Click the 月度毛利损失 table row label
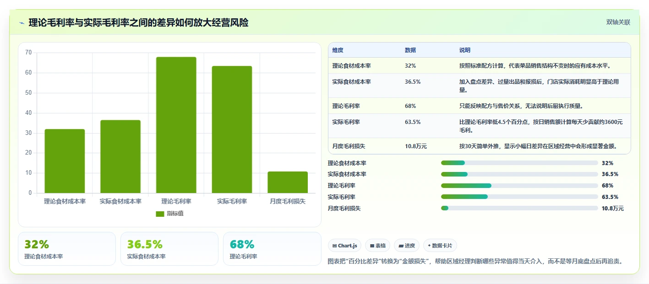649x284 pixels. point(349,146)
